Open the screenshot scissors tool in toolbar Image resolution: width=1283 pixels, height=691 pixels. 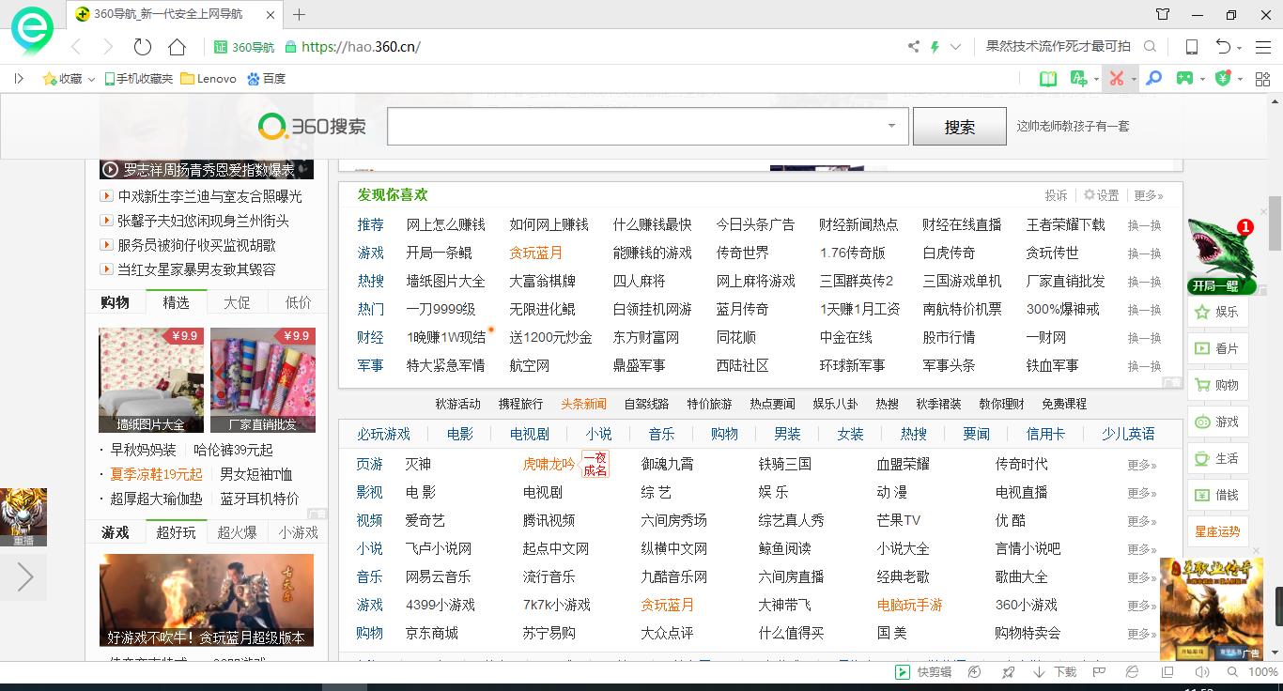[x=1118, y=79]
